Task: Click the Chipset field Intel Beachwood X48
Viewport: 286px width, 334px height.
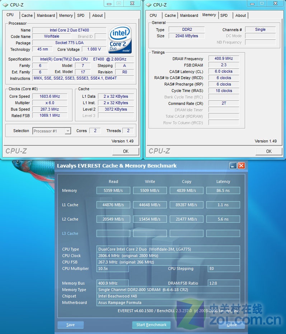Action: pos(168,296)
